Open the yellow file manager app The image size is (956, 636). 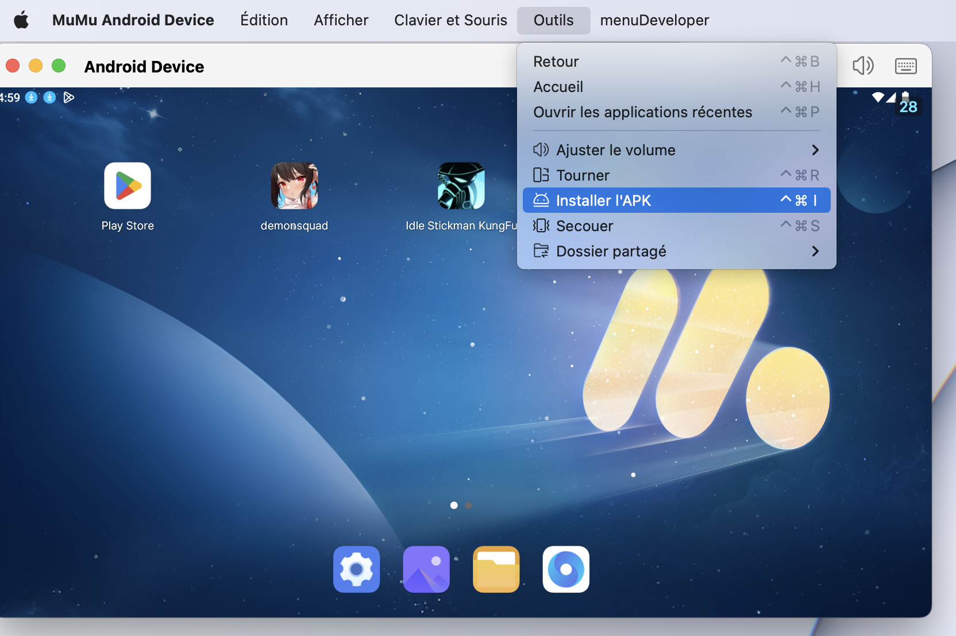(496, 569)
